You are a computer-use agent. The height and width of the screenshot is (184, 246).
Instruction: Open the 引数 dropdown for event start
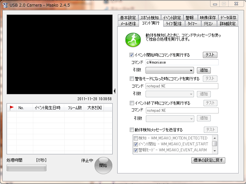[x=170, y=70]
